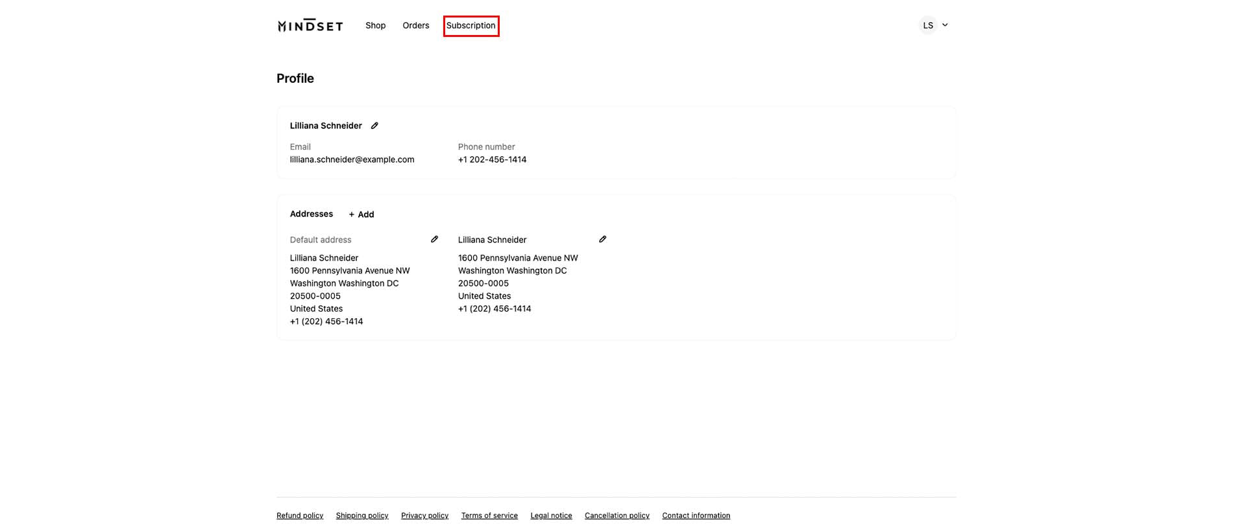Click the email address lilliana.schneider@example.com
Screen dimensions: 1235x532
point(352,159)
